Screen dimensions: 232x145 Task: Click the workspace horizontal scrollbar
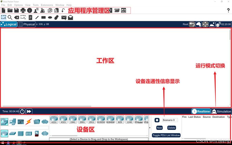tap(46, 106)
